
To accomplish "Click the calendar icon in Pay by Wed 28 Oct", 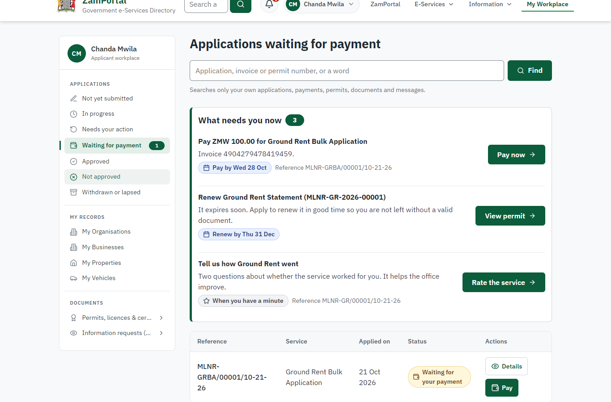I will [206, 168].
